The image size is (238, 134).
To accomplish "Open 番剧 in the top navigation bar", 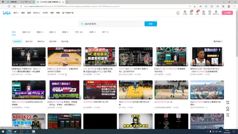I will coord(23,13).
